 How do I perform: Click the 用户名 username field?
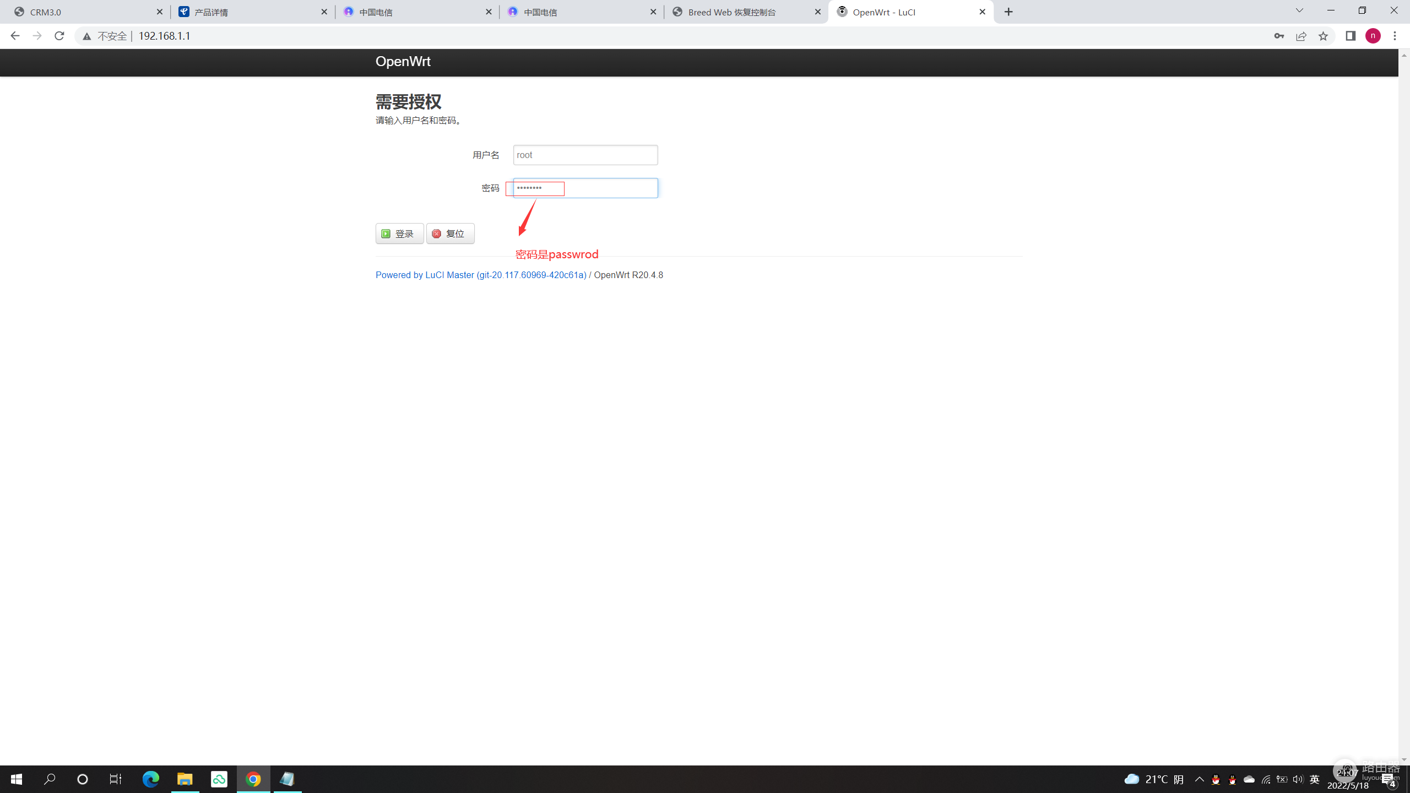click(585, 155)
